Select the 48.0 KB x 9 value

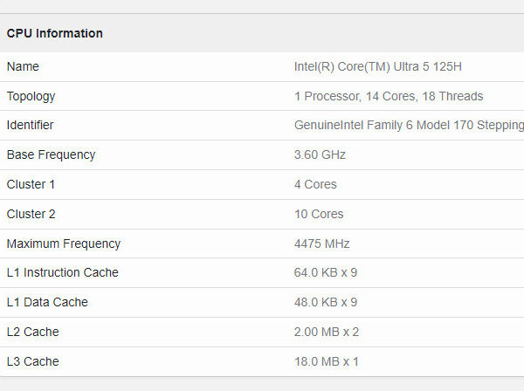[326, 302]
